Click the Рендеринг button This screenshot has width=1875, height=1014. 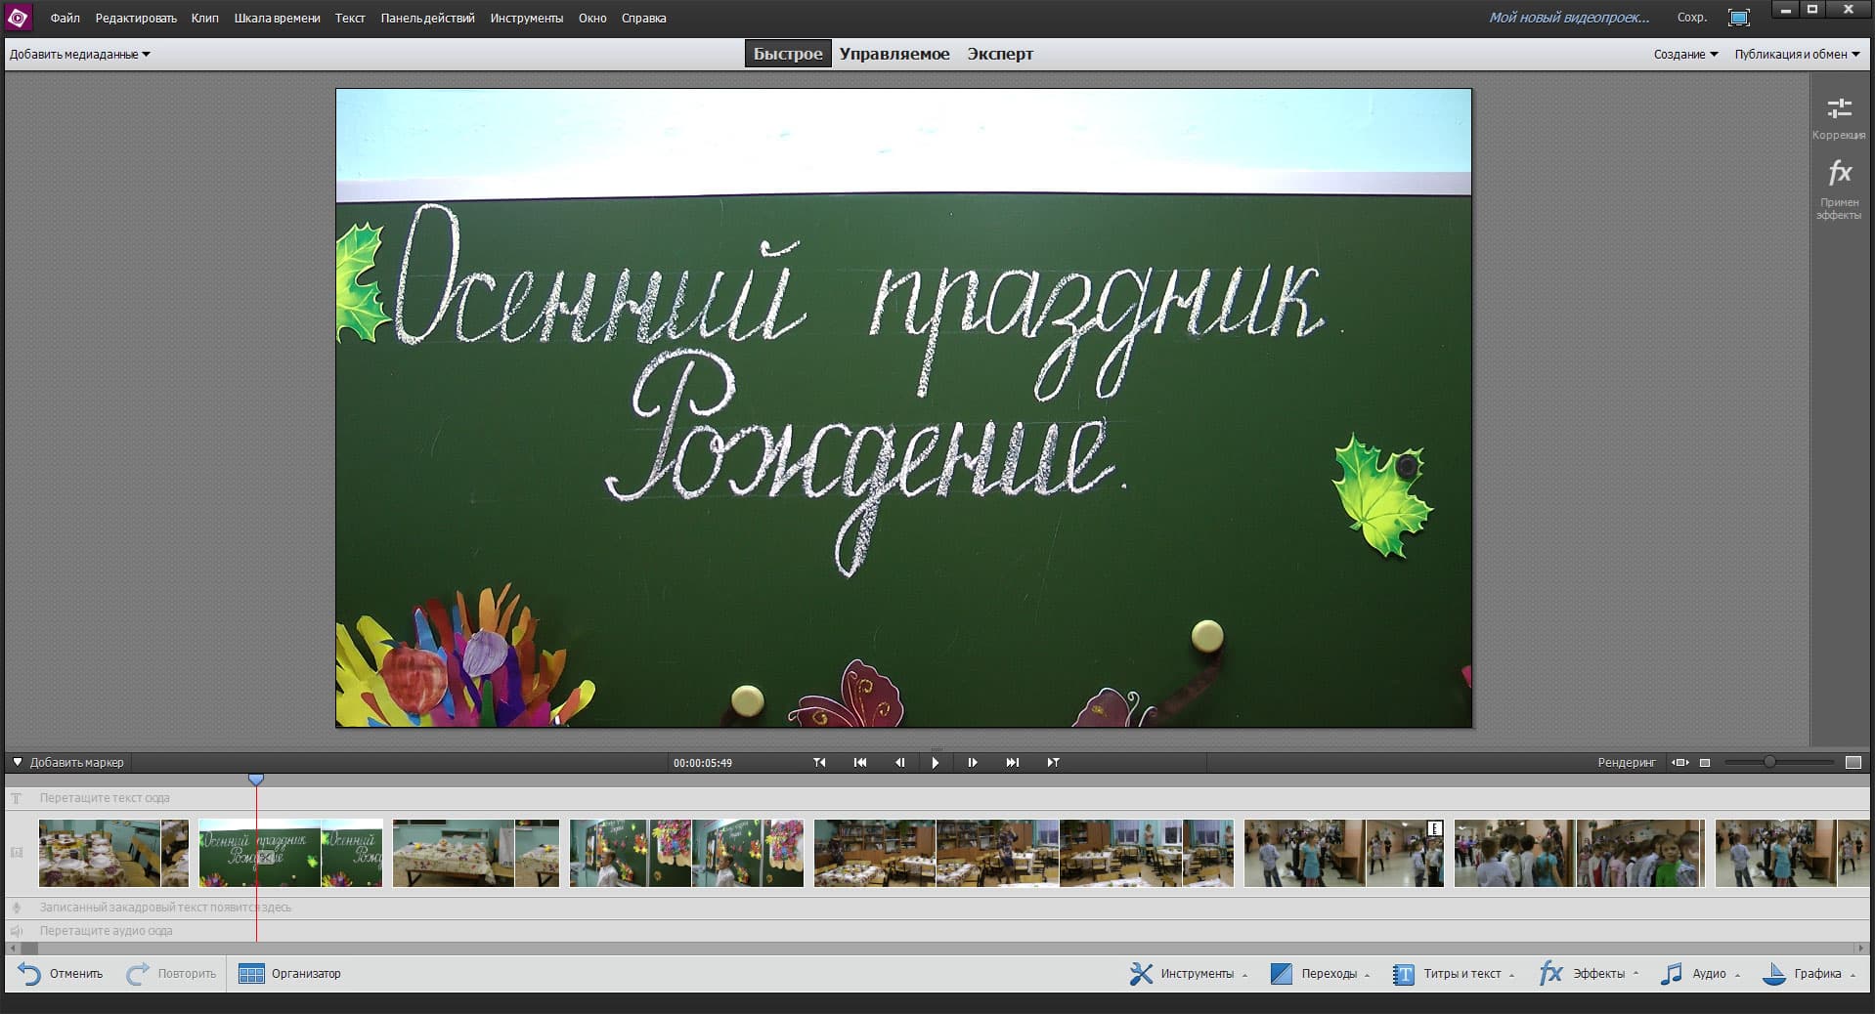click(1626, 763)
